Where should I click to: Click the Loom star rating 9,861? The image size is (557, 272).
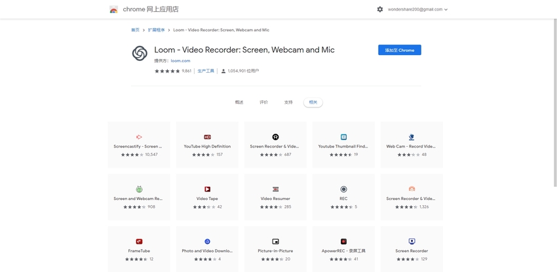172,71
